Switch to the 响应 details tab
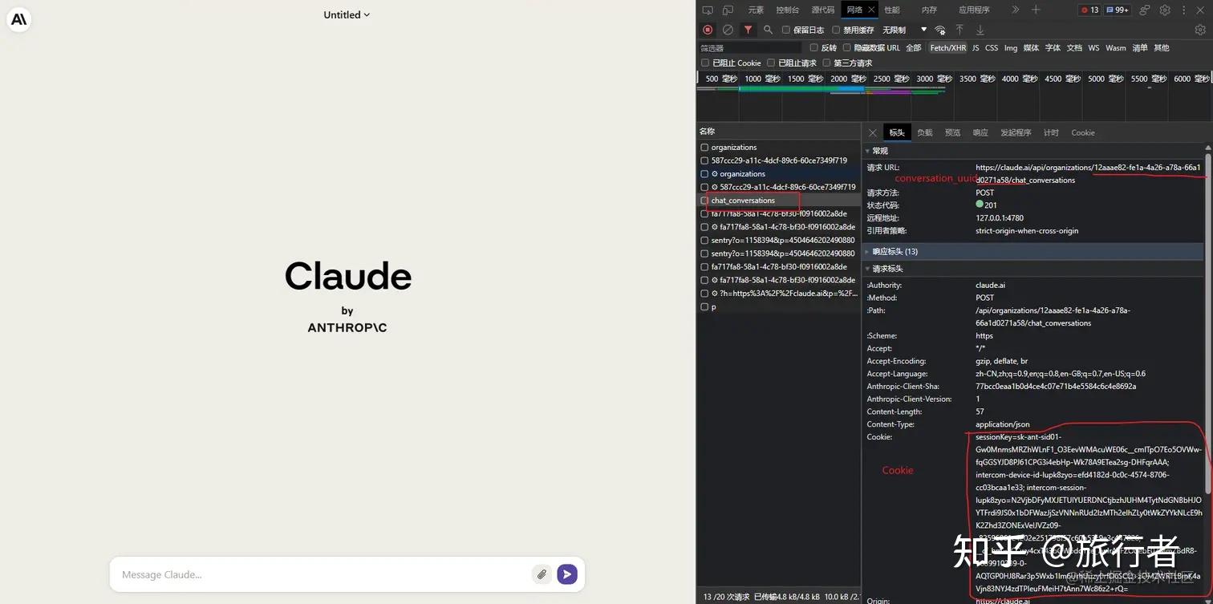1213x604 pixels. pos(980,133)
